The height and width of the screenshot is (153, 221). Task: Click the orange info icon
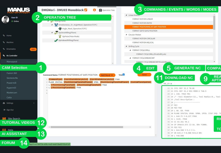[x=94, y=10]
